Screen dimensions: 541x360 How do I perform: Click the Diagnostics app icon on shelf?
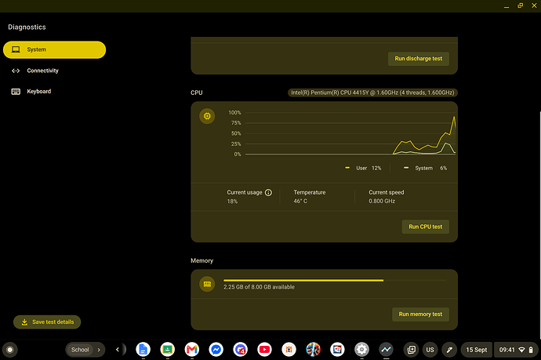point(386,350)
